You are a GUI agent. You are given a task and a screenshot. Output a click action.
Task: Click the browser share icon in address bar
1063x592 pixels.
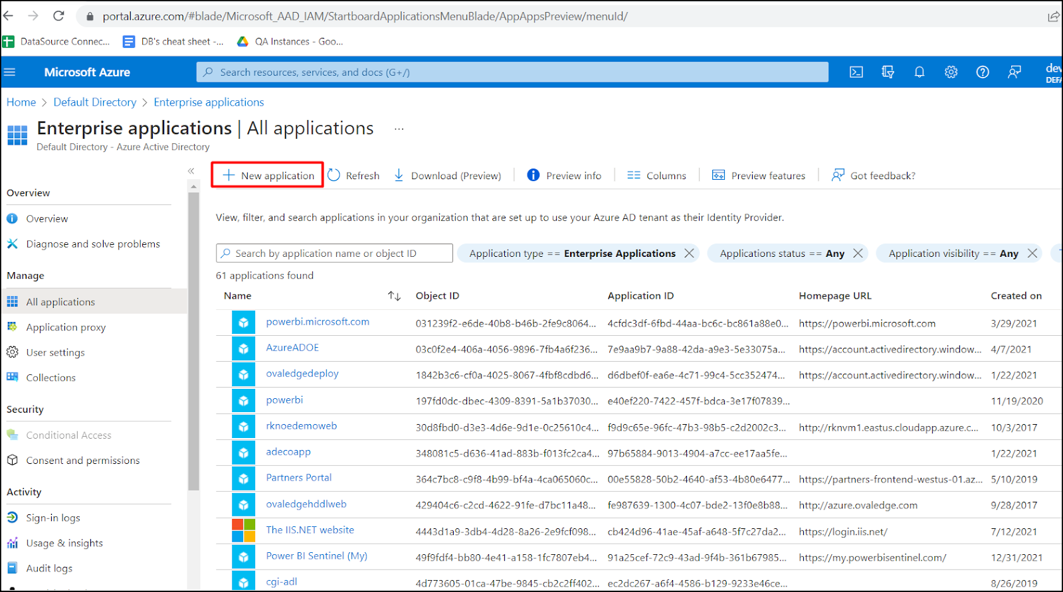1054,16
